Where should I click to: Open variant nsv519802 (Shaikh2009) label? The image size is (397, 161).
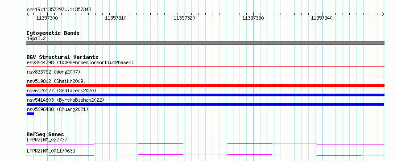coord(56,81)
